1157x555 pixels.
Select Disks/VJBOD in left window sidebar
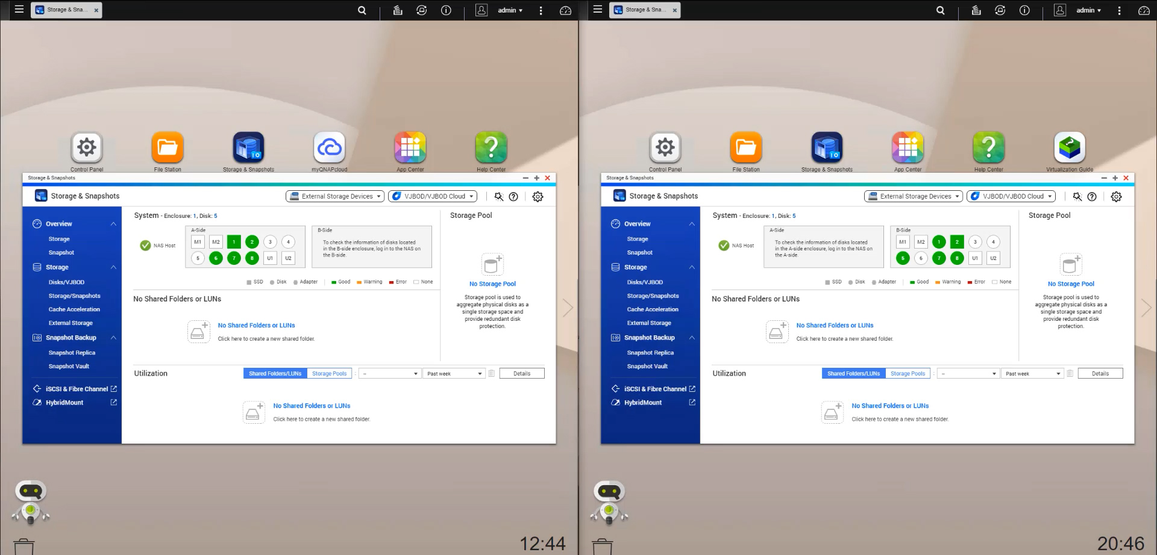[66, 282]
